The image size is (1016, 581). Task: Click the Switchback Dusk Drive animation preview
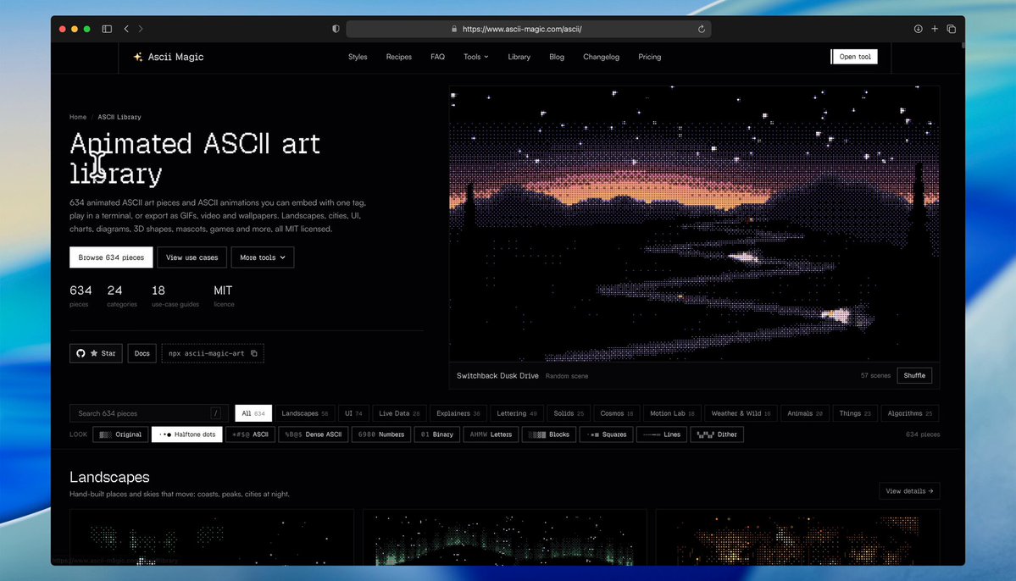tap(694, 224)
